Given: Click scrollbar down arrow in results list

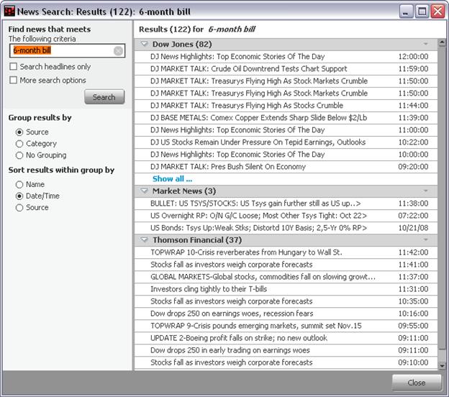Looking at the screenshot, I should pos(442,365).
